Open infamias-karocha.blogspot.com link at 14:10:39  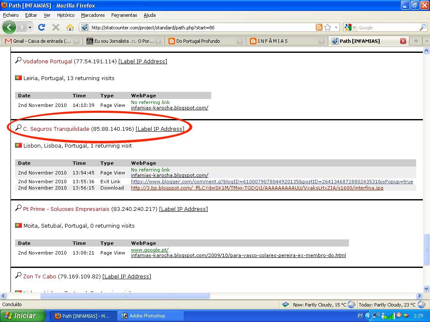coord(170,108)
